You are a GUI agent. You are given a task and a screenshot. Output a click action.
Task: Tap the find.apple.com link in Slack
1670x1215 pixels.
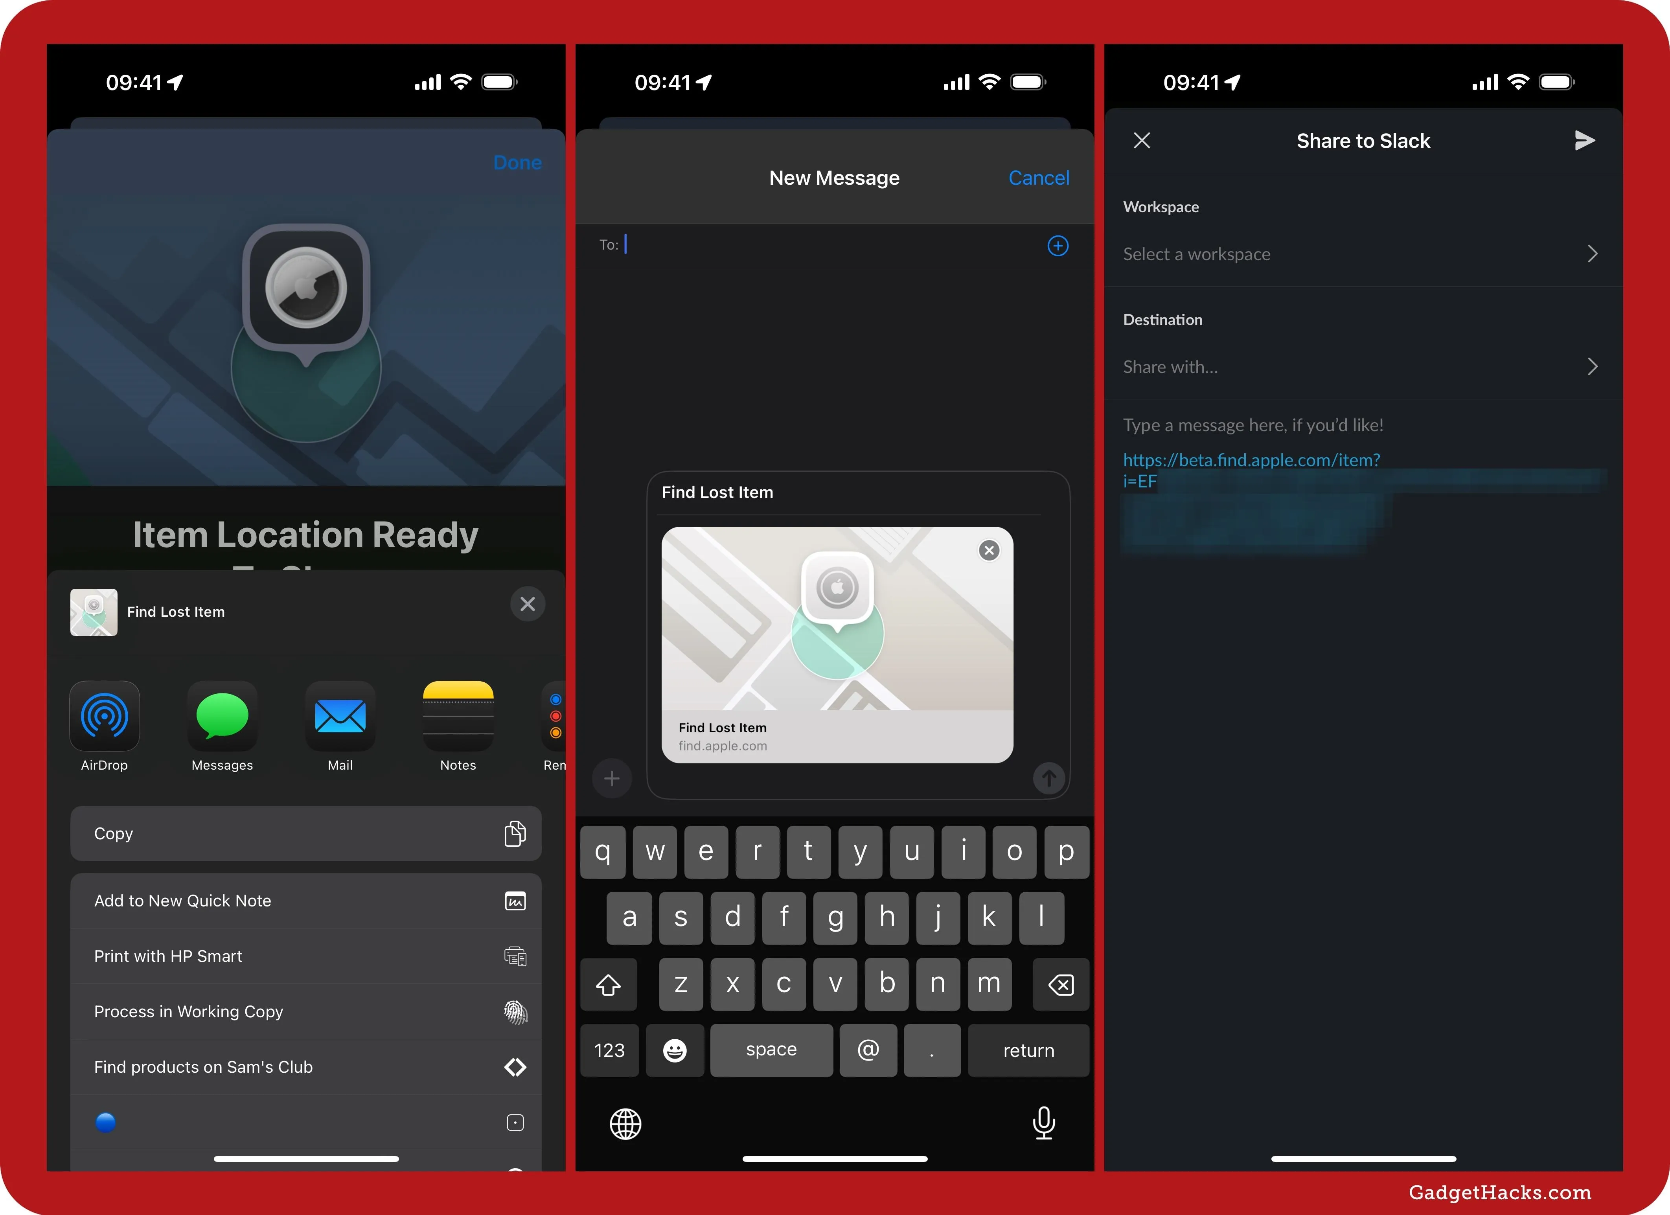tap(1251, 460)
